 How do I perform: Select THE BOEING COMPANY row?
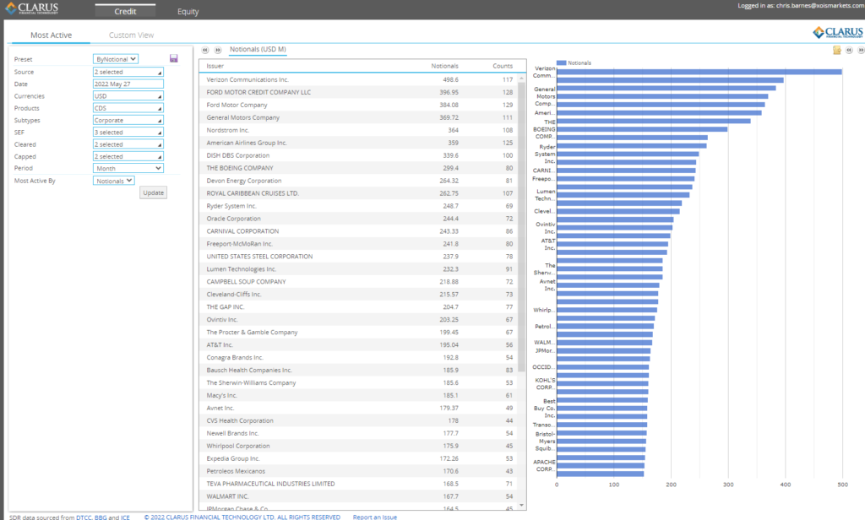point(358,168)
